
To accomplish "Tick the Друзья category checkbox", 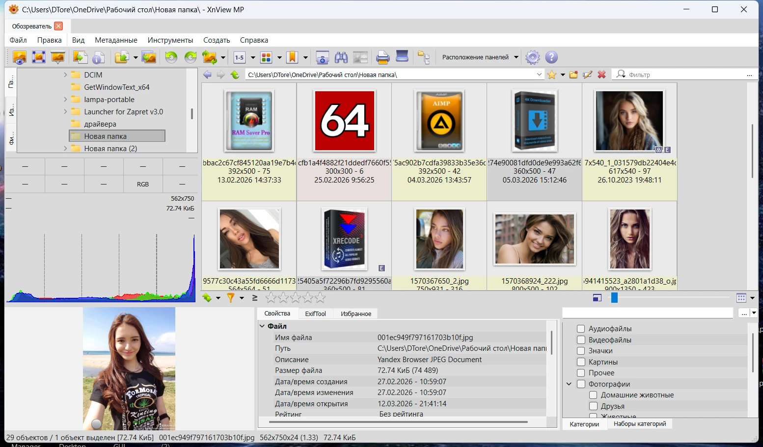I will (593, 406).
